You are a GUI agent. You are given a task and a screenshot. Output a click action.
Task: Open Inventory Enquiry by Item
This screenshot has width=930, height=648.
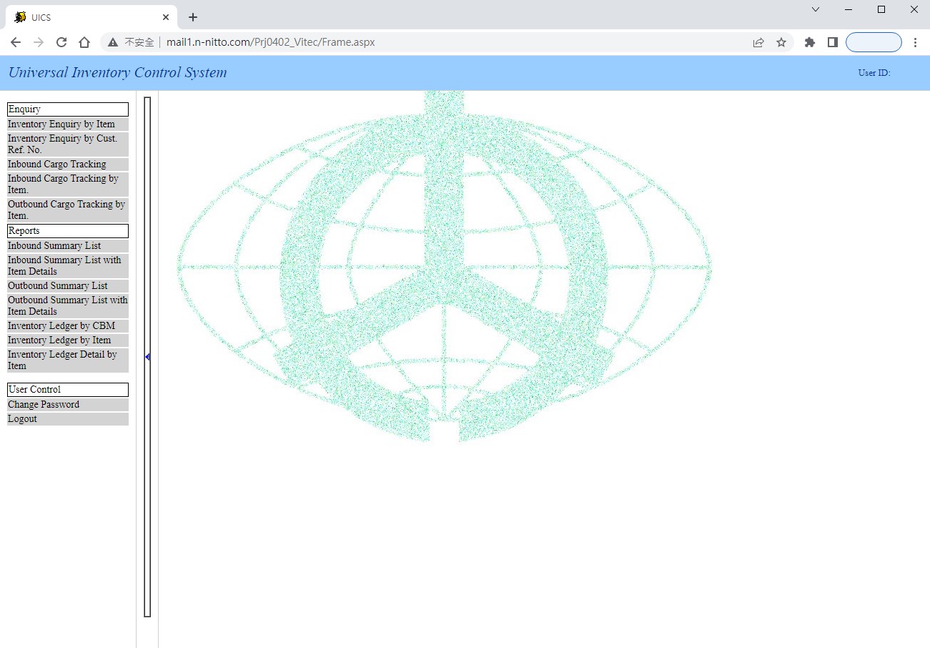68,124
